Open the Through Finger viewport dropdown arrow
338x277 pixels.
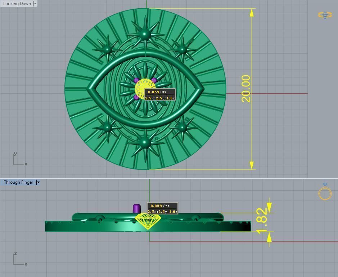click(38, 182)
